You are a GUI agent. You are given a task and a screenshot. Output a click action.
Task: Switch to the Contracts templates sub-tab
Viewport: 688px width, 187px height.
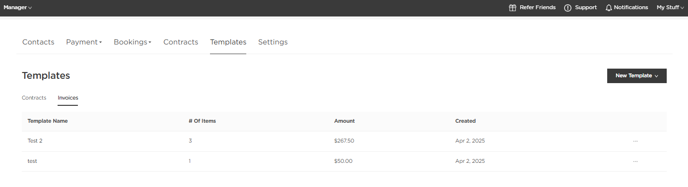tap(34, 98)
